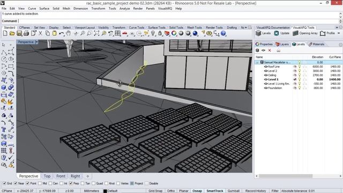This screenshot has height=193, width=343.
Task: Toggle the Point osnap checkbox
Action: [x=27, y=183]
